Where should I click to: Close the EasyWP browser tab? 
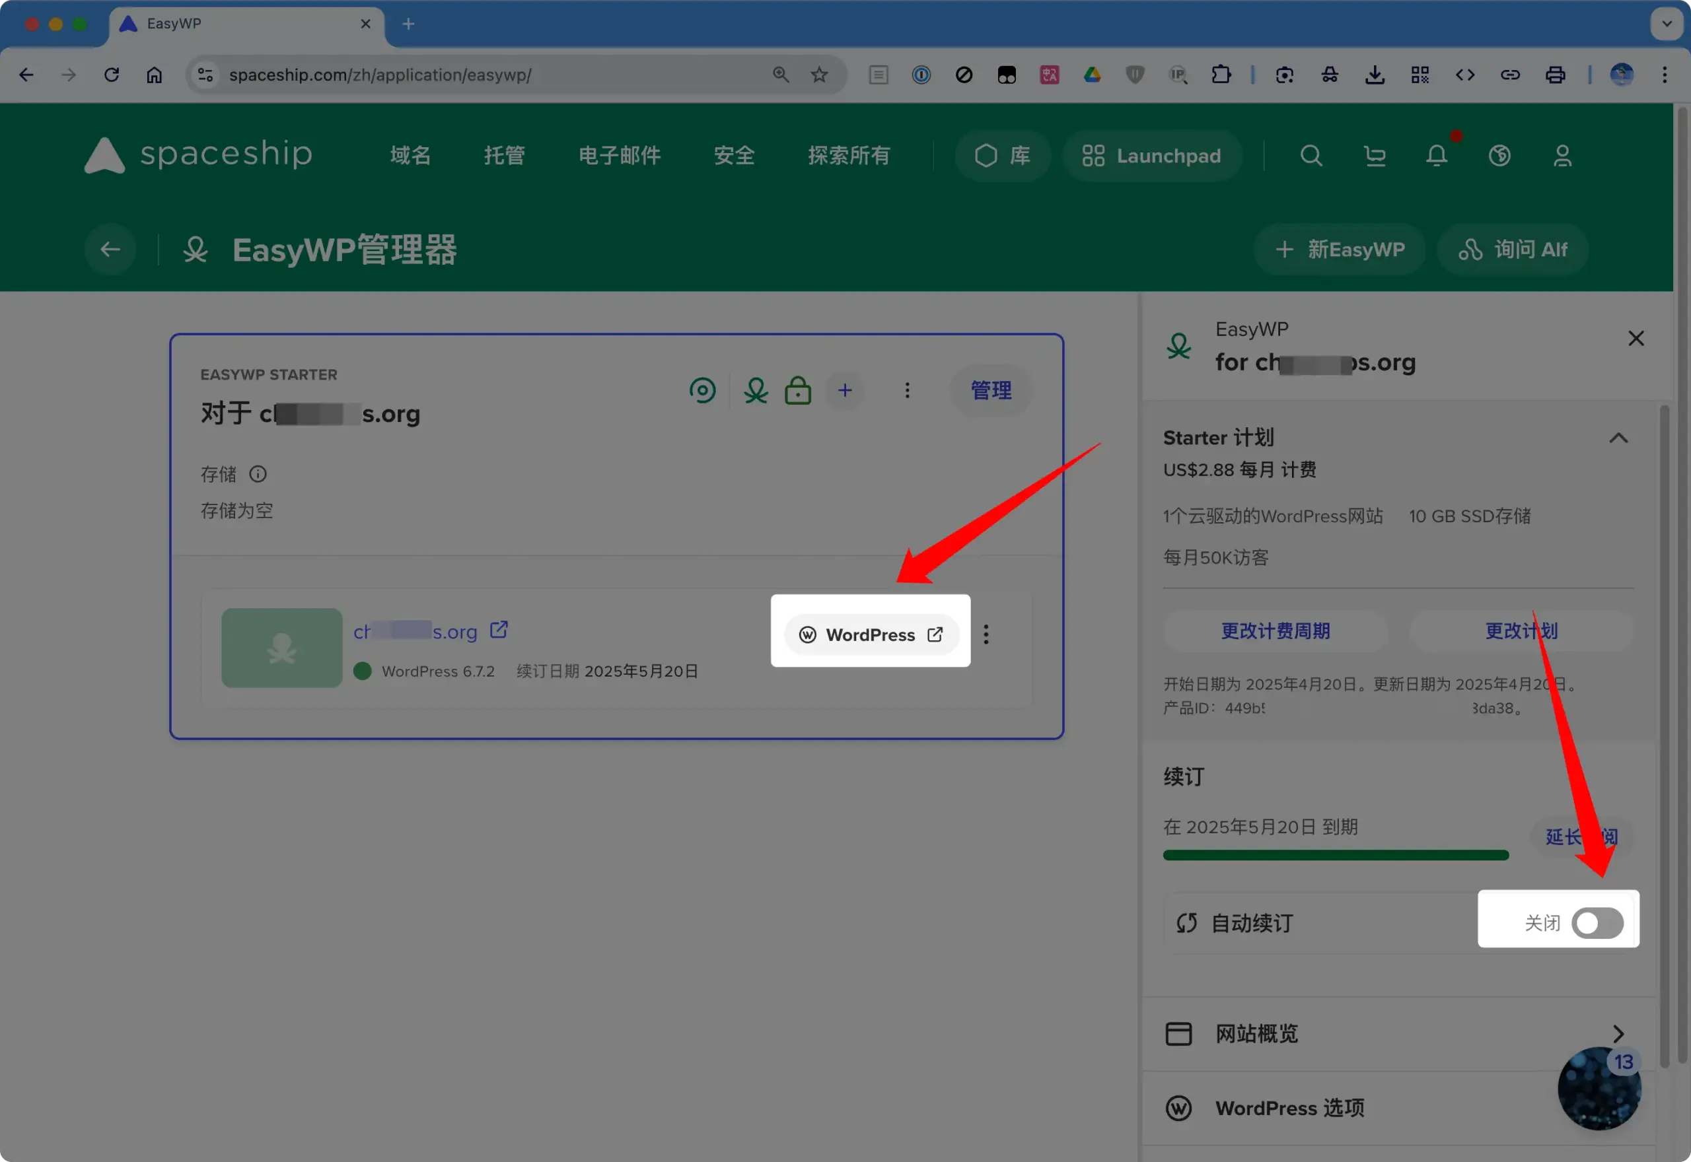(x=365, y=24)
